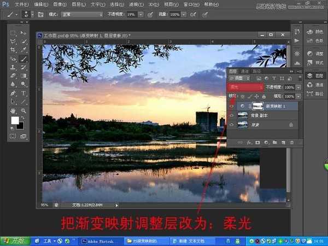The width and height of the screenshot is (328, 246).
Task: Select the Crop tool
Action: [13, 50]
